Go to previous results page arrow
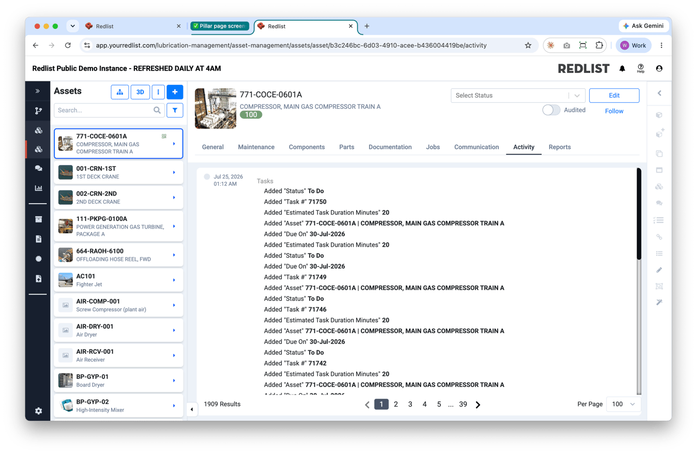 [367, 404]
